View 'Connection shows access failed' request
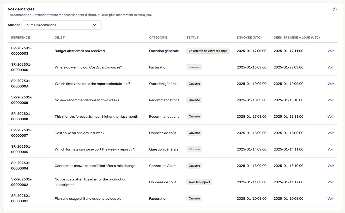The image size is (345, 213). [x=331, y=166]
